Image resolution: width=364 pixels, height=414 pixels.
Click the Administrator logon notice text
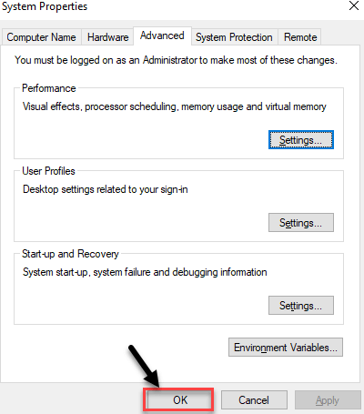(x=176, y=60)
